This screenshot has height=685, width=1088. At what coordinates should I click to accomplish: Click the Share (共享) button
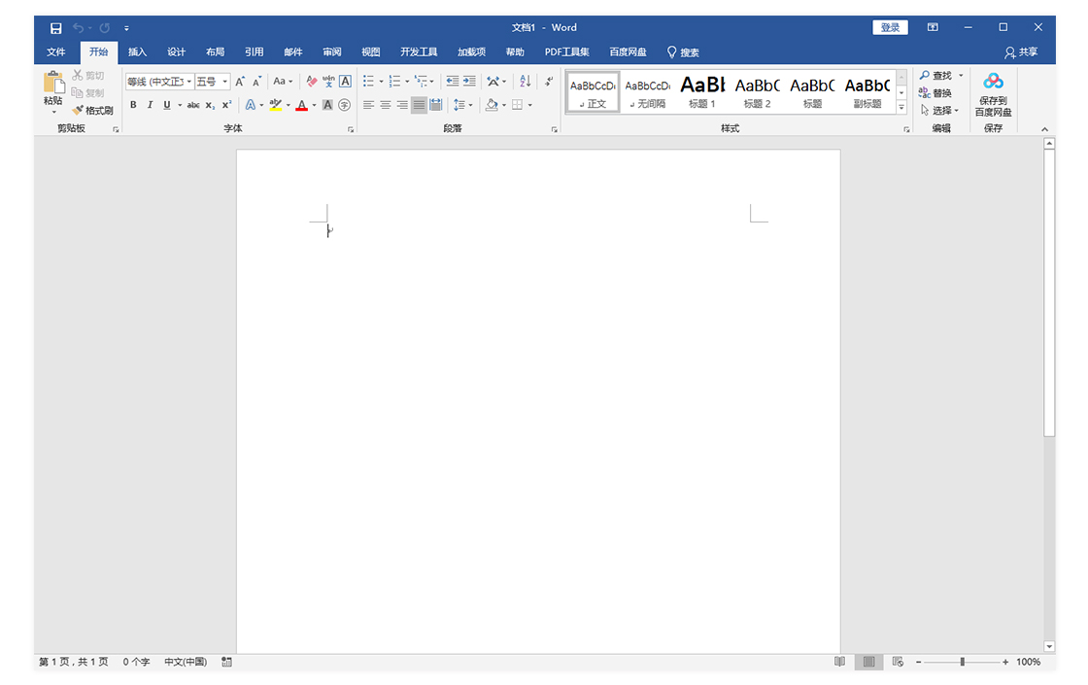[1021, 52]
